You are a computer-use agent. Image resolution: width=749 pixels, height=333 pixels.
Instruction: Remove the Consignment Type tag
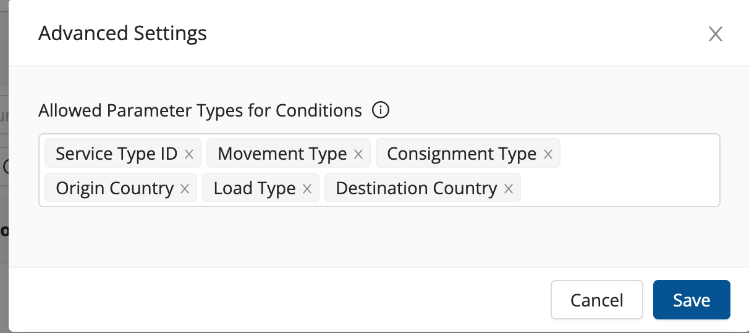click(x=548, y=154)
